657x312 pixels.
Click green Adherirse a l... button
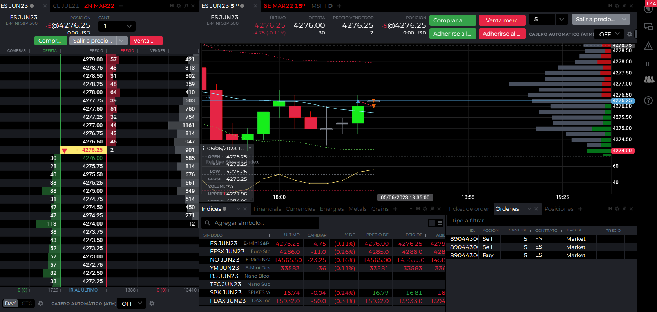453,34
